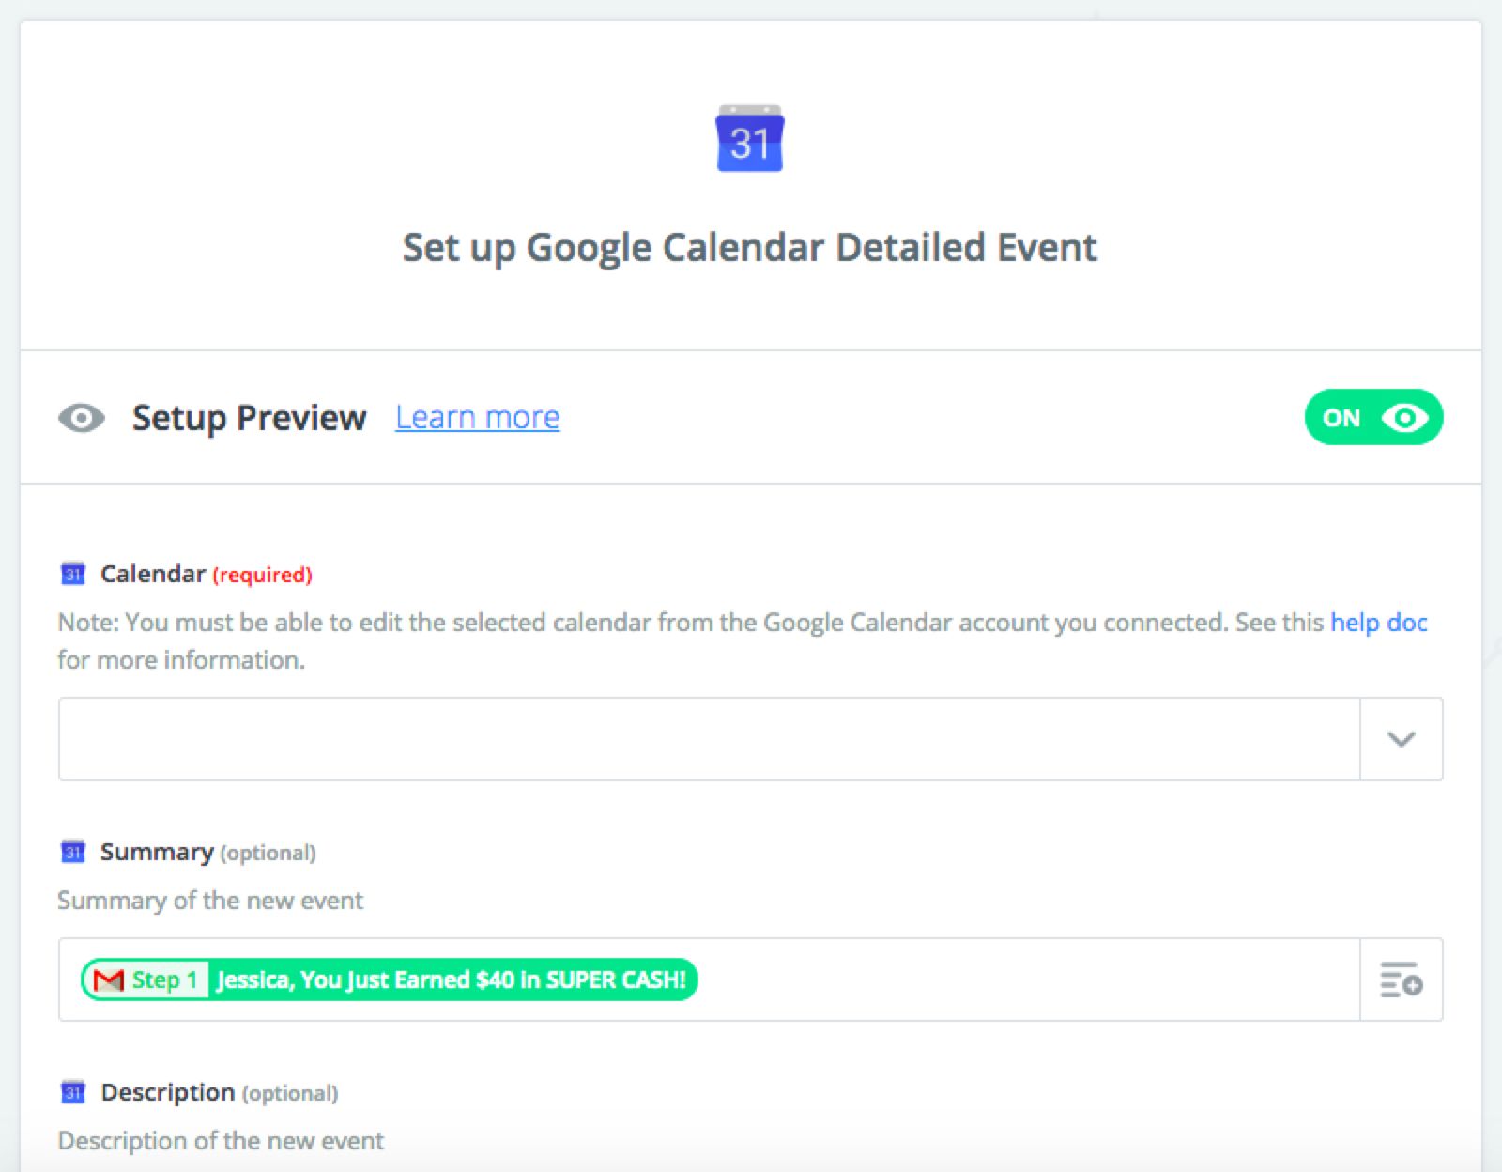Open the Learn more link

pyautogui.click(x=477, y=418)
